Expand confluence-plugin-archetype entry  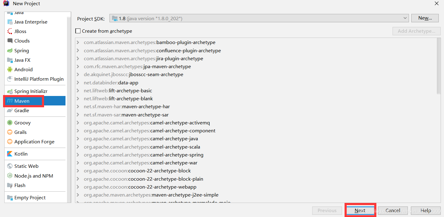[78, 51]
